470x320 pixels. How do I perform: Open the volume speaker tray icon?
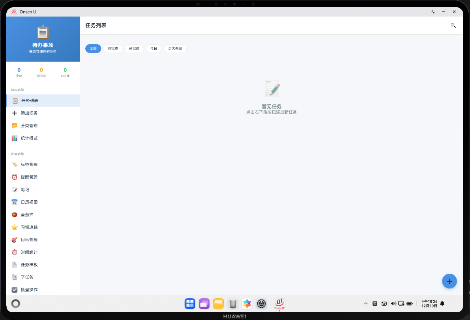coord(393,303)
